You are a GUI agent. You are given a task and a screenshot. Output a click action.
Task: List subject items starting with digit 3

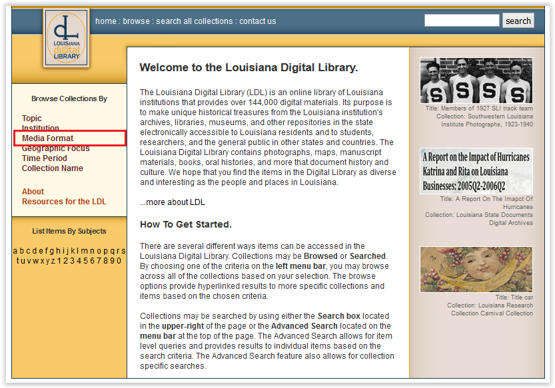(73, 261)
